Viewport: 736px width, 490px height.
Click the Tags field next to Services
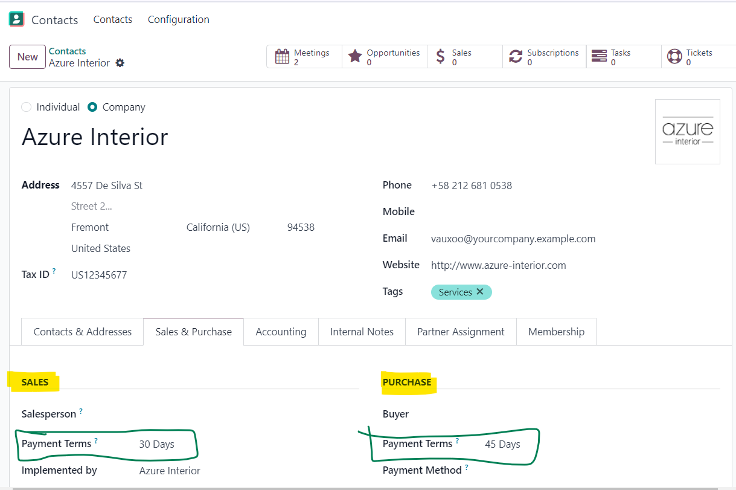[606, 292]
